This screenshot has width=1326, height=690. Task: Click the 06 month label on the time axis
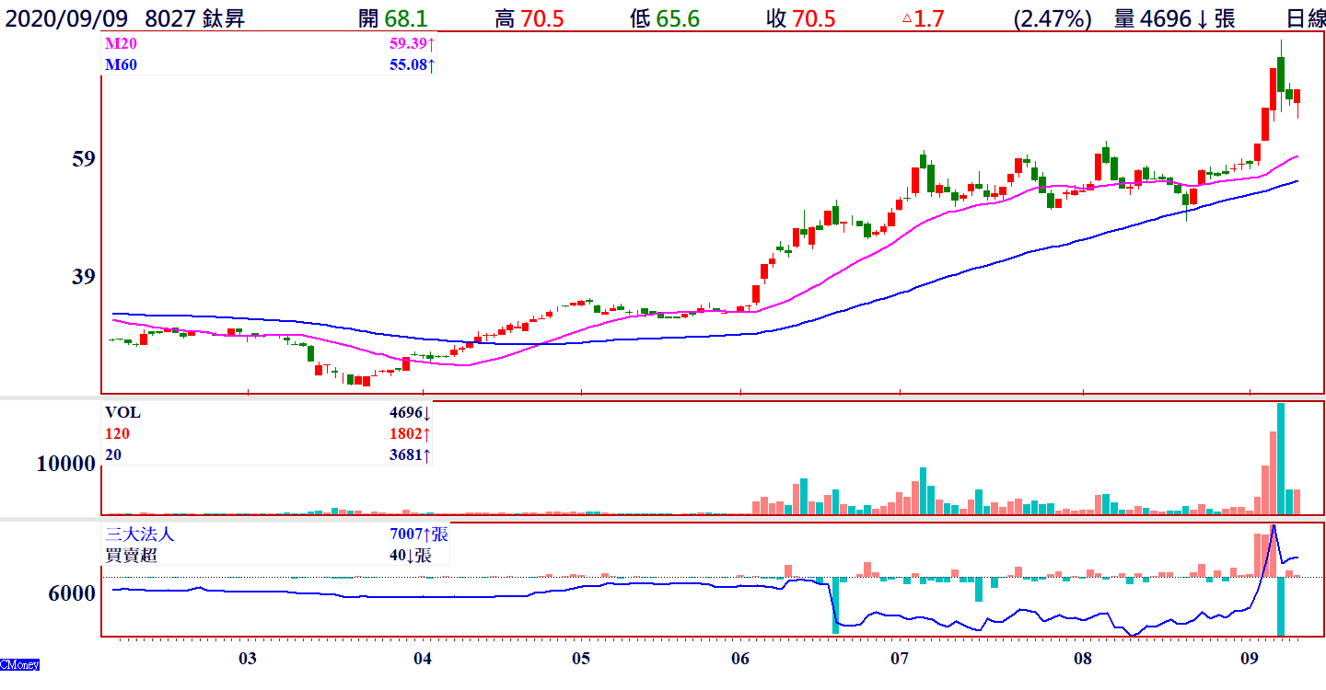(x=740, y=659)
